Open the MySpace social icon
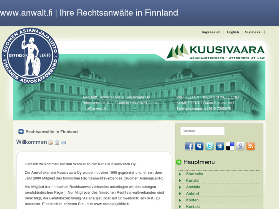 point(199,146)
